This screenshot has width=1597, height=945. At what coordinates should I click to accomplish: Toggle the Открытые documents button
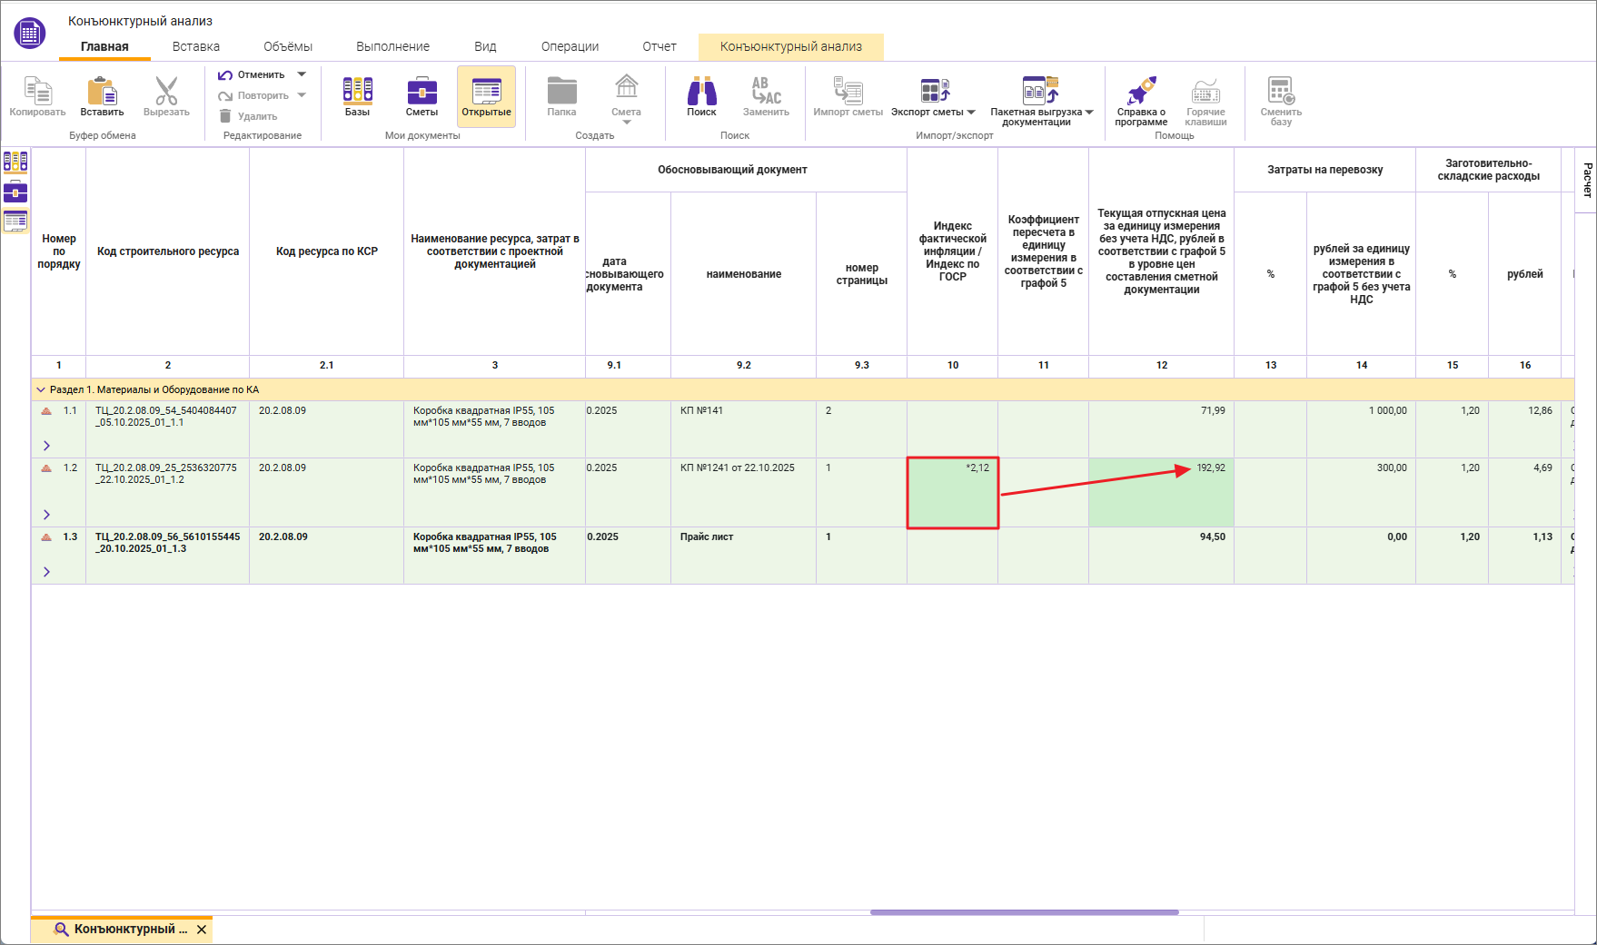pos(486,96)
